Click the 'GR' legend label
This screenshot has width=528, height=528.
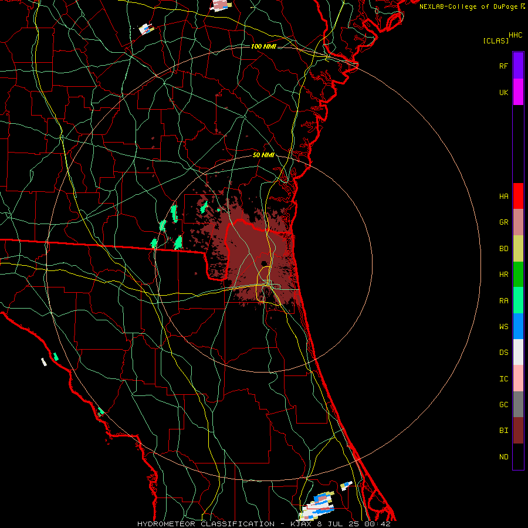point(503,222)
